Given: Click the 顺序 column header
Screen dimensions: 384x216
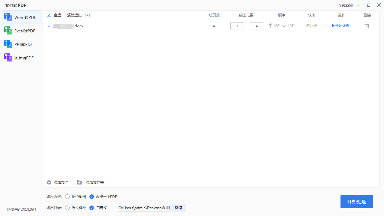Looking at the screenshot, I should (282, 15).
